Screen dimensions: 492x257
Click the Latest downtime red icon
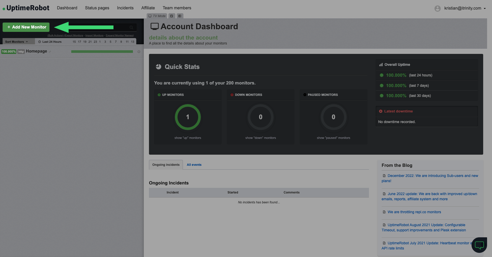point(381,111)
